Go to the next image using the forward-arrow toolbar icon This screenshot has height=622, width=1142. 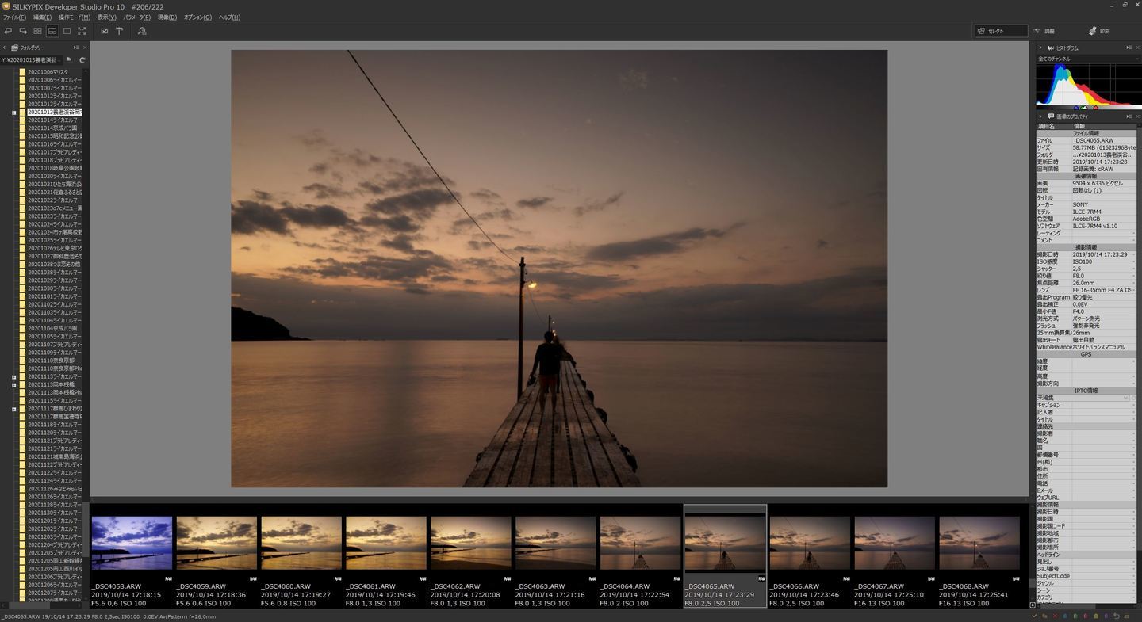pos(22,31)
